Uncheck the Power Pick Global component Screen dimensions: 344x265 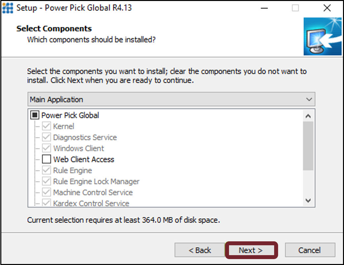[35, 115]
